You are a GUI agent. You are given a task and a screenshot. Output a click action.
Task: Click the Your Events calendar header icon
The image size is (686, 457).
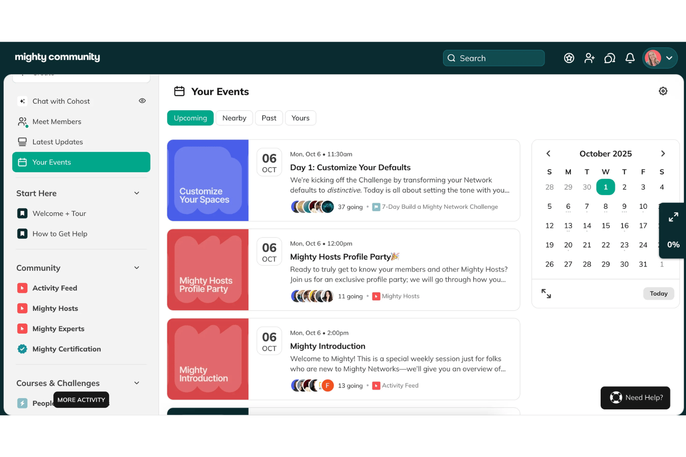[179, 91]
